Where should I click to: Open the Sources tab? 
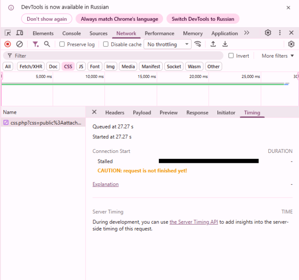[98, 33]
